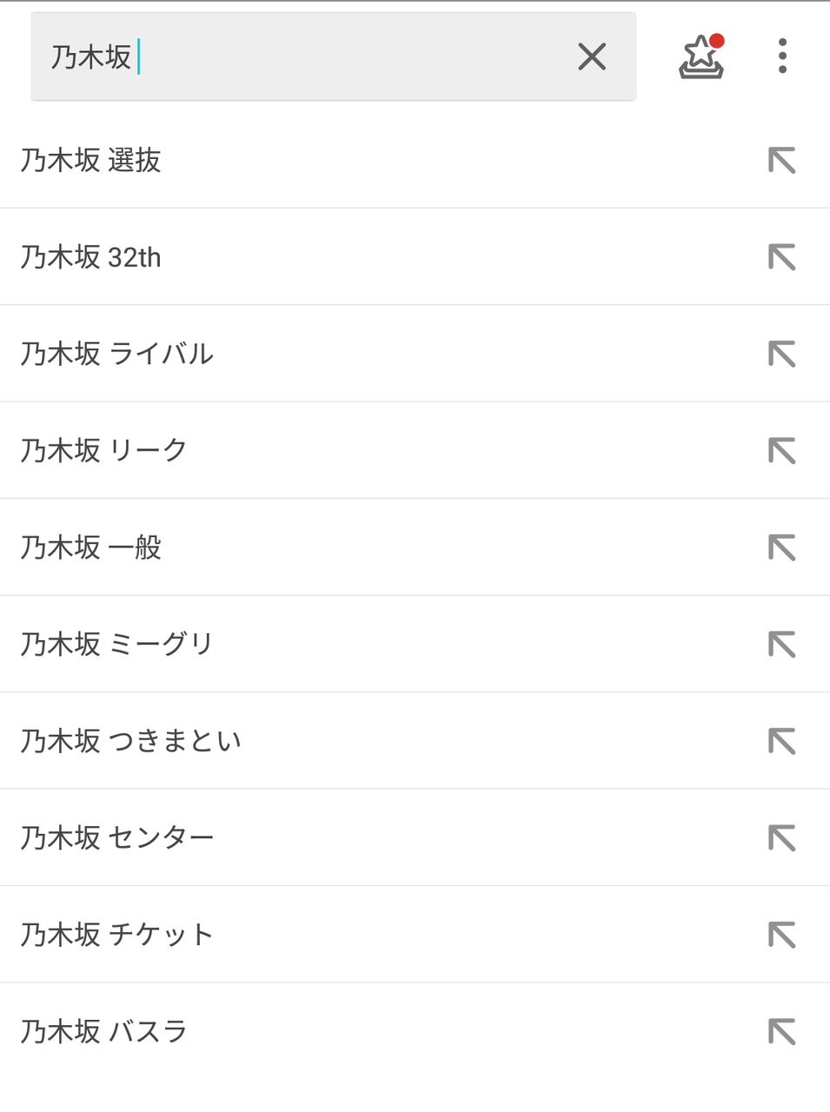Tap the arrow icon beside 乃木坂 センター

(781, 838)
